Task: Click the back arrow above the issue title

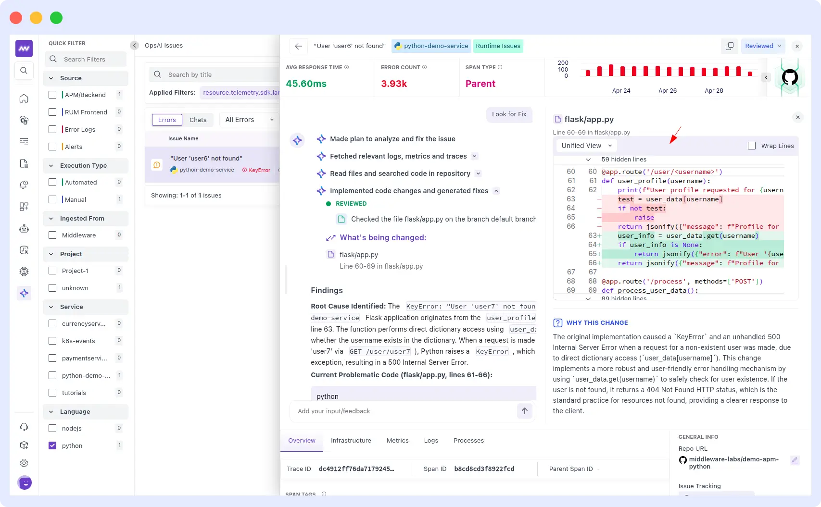Action: tap(298, 46)
